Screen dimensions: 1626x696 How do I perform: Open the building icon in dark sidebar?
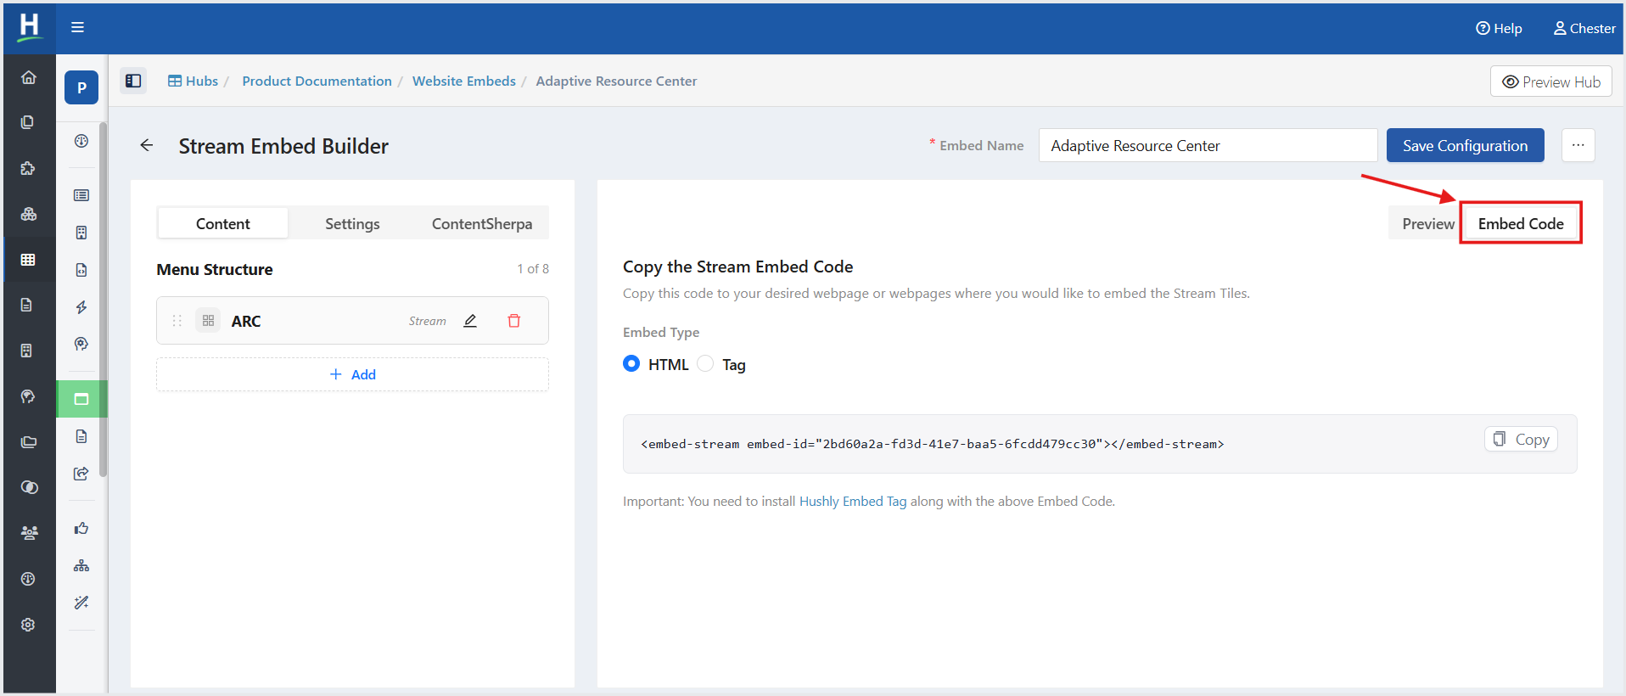click(28, 351)
